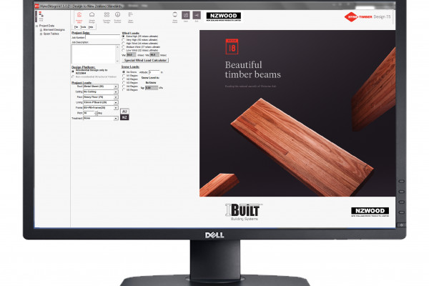The height and width of the screenshot is (286, 429).
Task: Click the NZWOOD logo at bottom right
Action: pyautogui.click(x=370, y=212)
